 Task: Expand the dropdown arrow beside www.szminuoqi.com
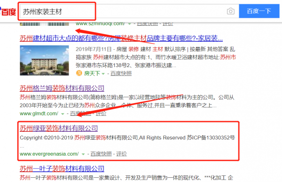coord(129,24)
